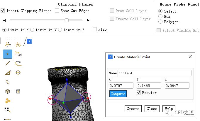Select the triangle face tool icon
The width and height of the screenshot is (200, 121).
point(8,73)
